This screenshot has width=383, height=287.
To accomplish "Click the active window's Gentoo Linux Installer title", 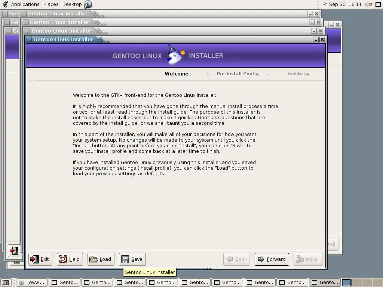I will [x=63, y=39].
